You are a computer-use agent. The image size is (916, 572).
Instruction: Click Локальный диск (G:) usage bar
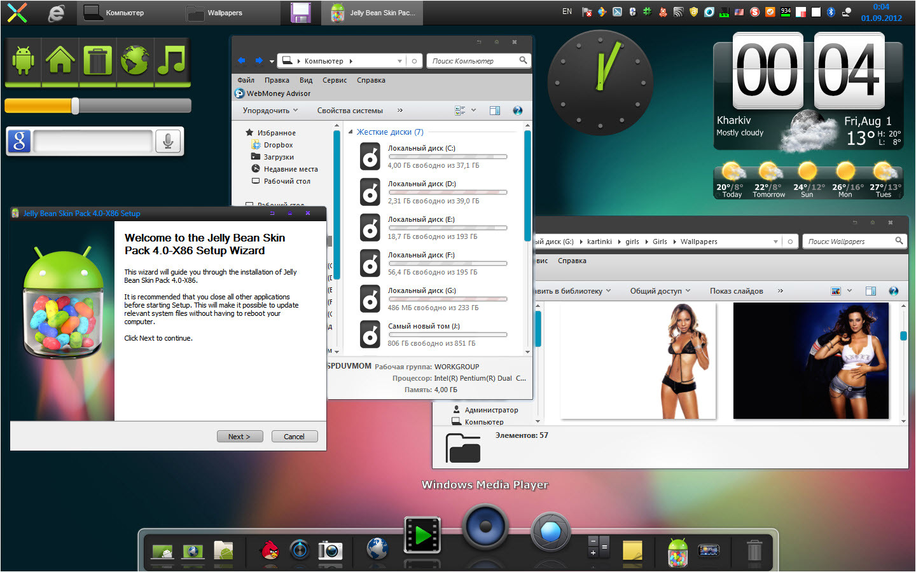click(x=448, y=299)
